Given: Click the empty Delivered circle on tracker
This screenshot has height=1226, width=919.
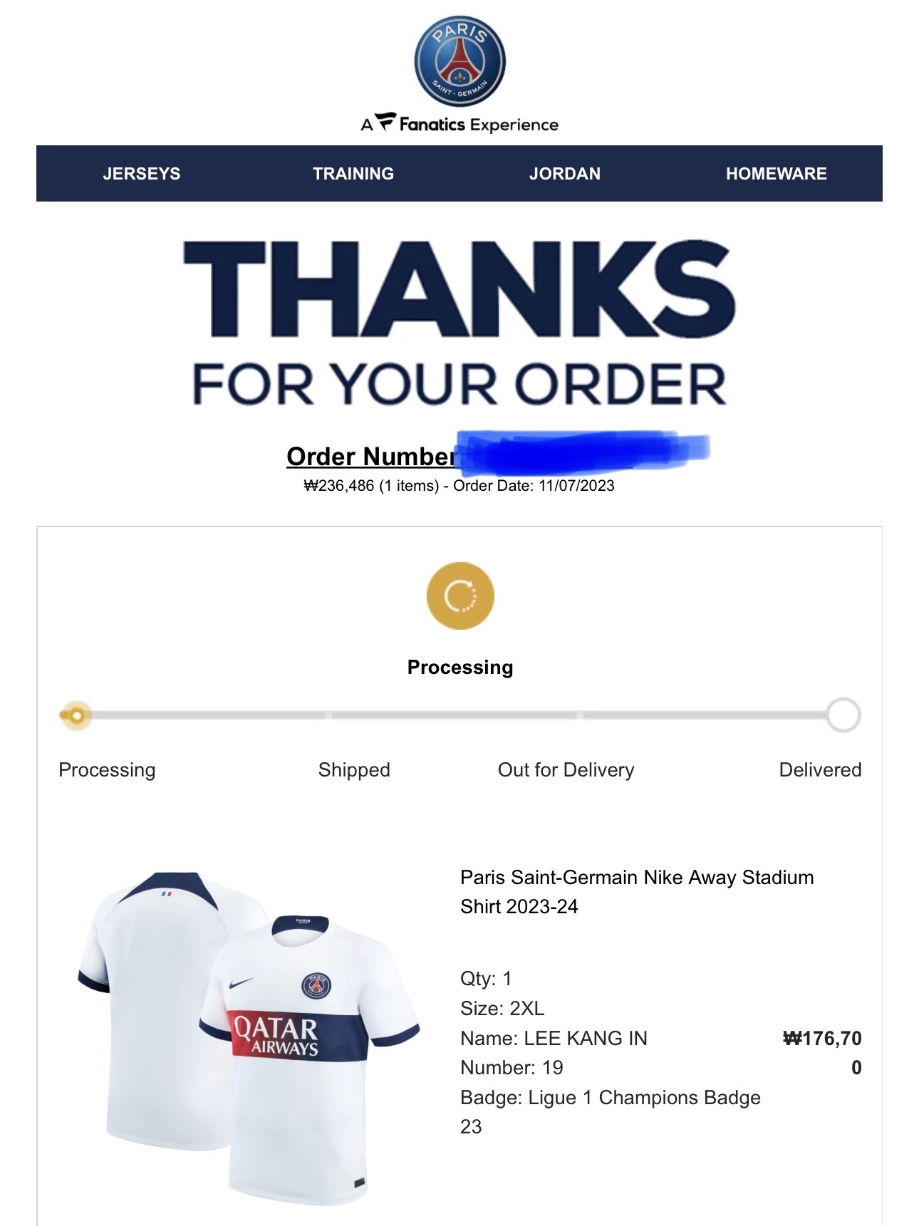Looking at the screenshot, I should 843,715.
